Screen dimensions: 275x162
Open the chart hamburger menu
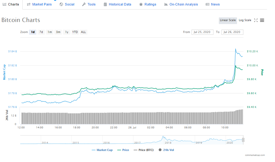coord(262,20)
